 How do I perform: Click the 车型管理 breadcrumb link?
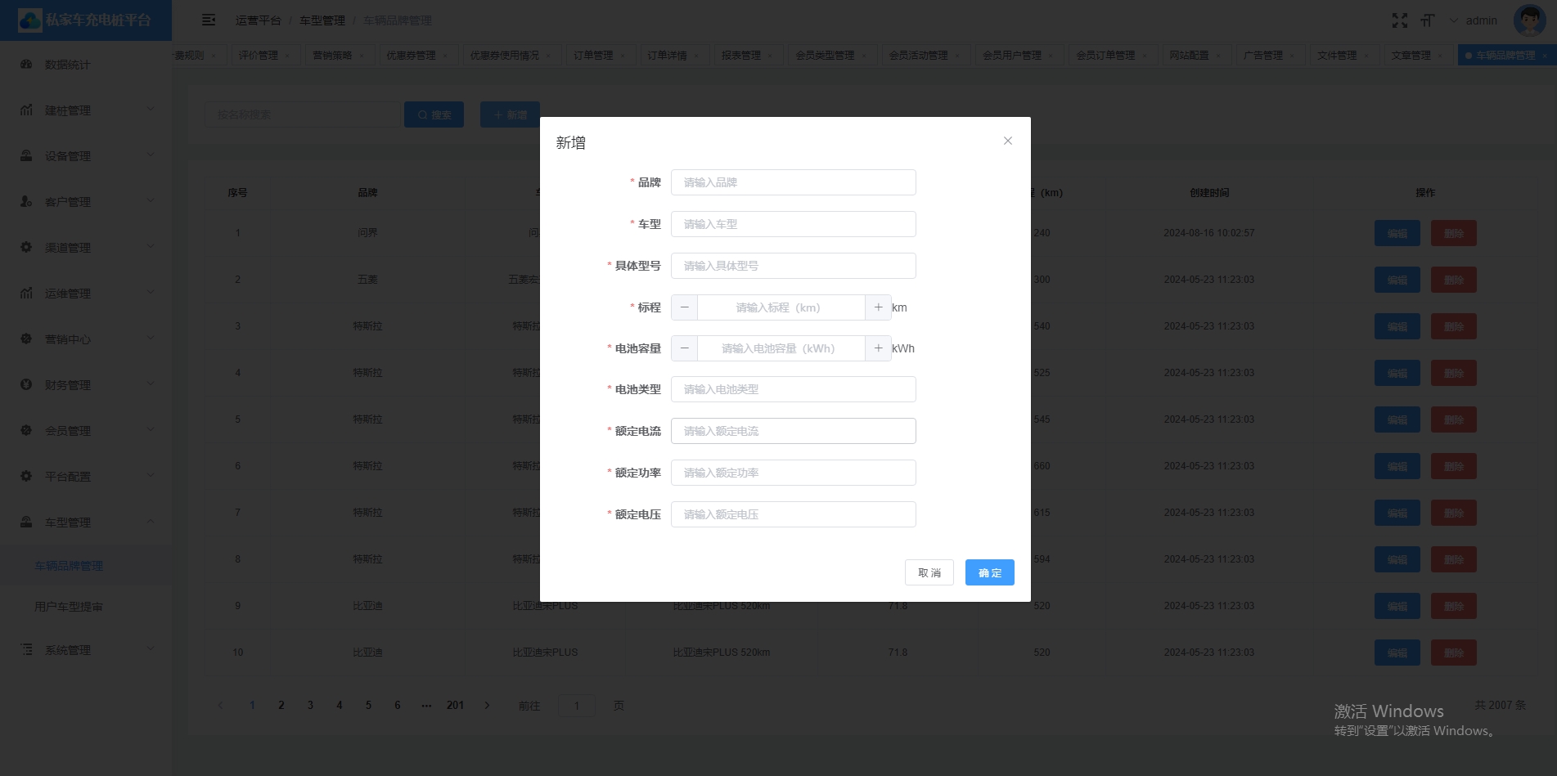322,20
